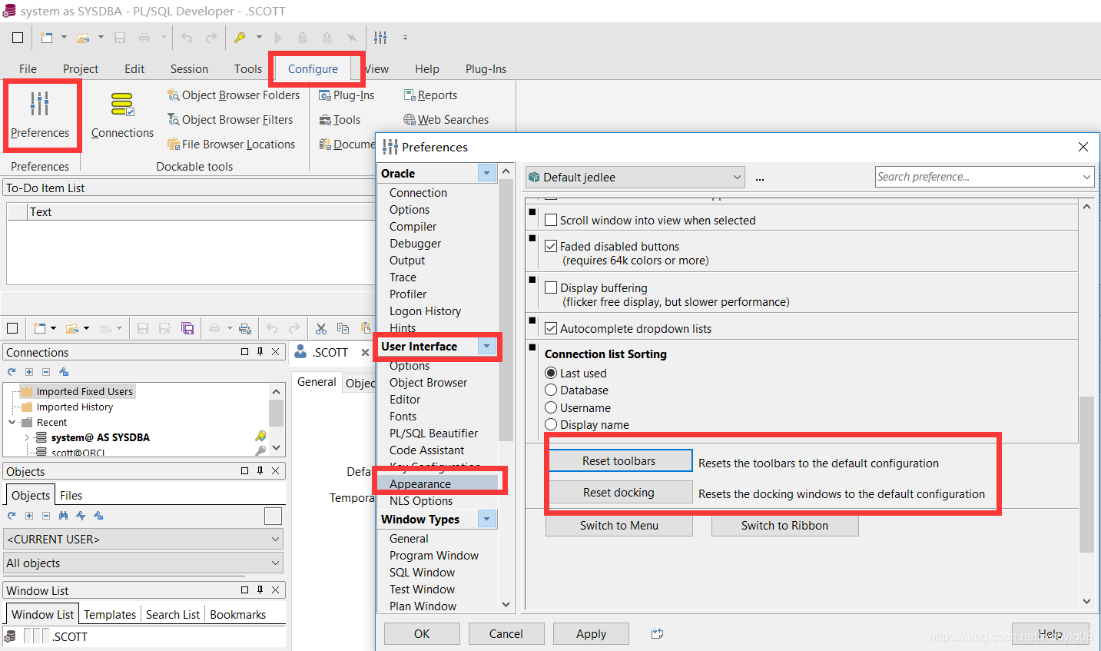The width and height of the screenshot is (1101, 651).
Task: Open the Session menu
Action: pos(189,68)
